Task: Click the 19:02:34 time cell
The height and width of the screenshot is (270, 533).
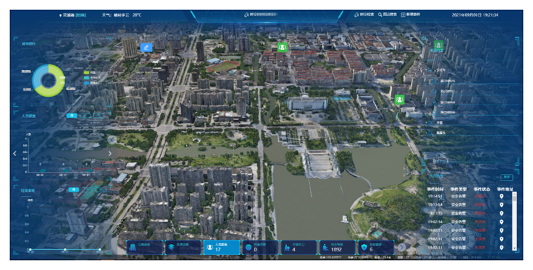Action: click(x=436, y=222)
